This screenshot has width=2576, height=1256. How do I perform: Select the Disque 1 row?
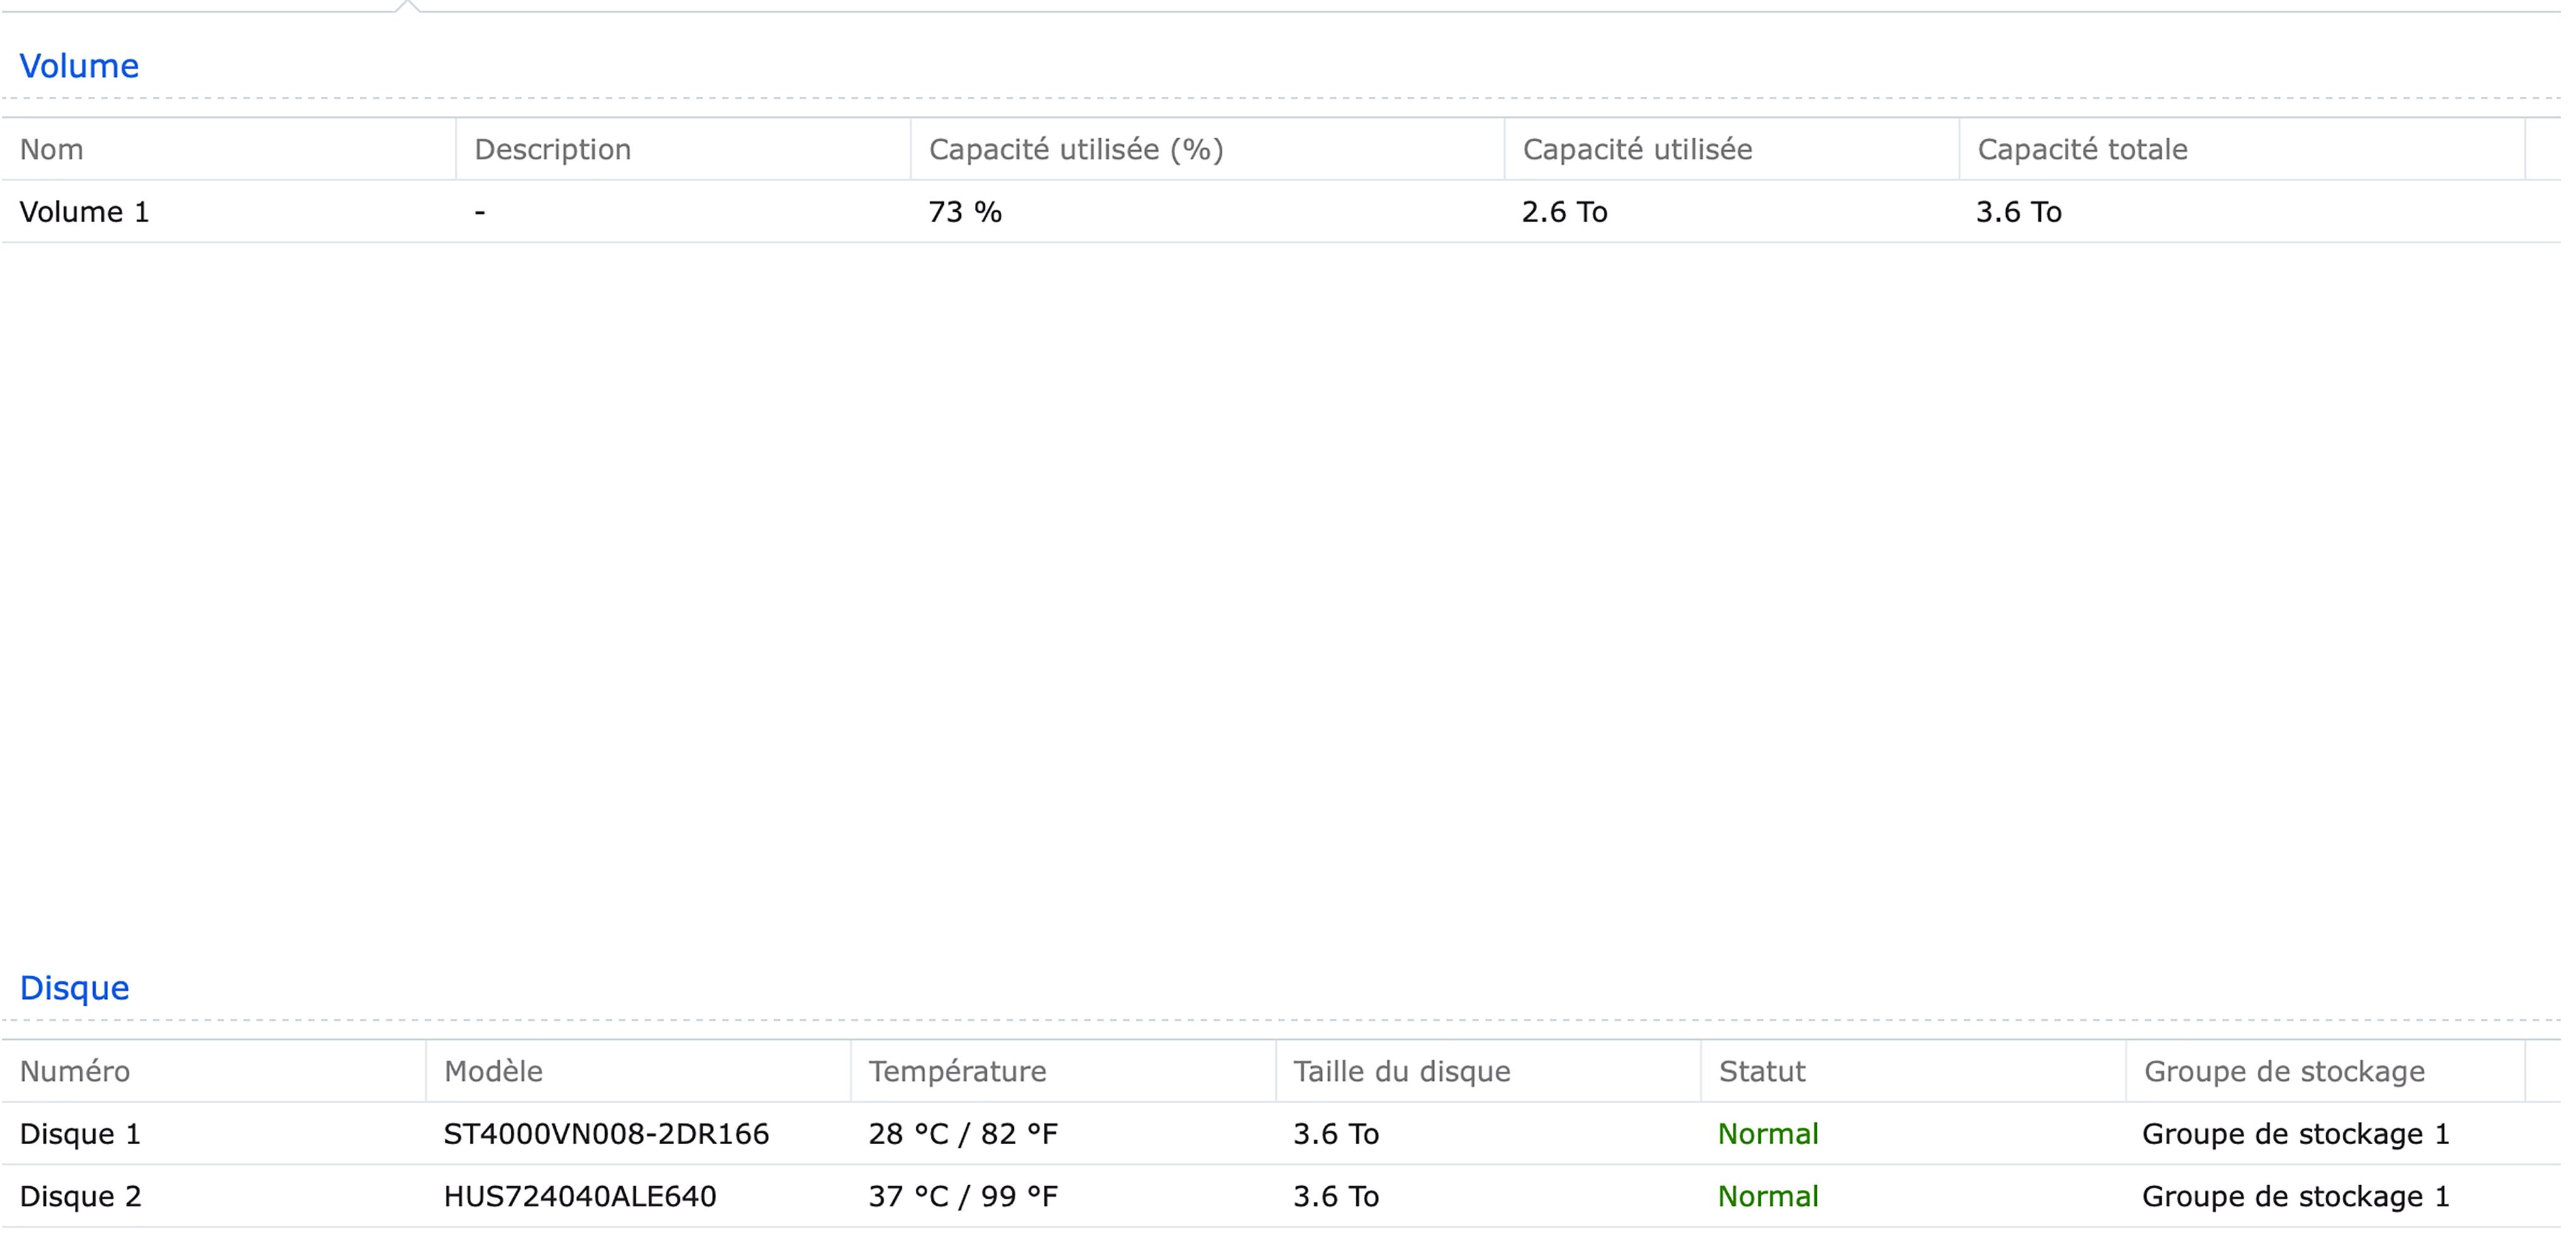[x=80, y=1134]
